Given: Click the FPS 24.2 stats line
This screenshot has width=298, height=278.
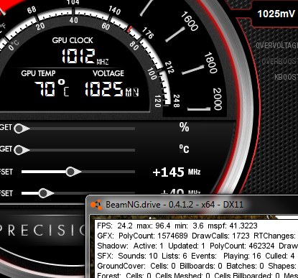Looking at the screenshot, I should click(x=177, y=226).
